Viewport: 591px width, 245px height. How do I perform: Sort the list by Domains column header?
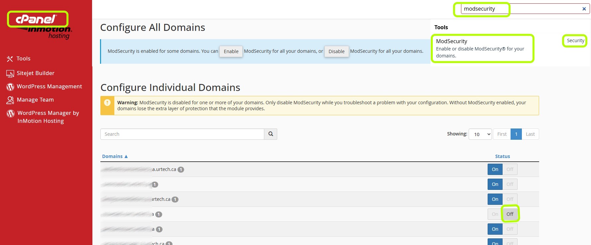point(112,156)
